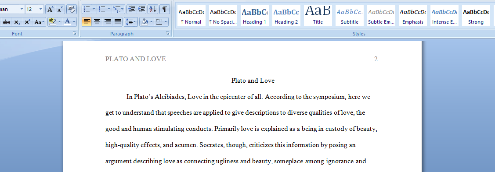This screenshot has height=172, width=495.
Task: Apply numbered list formatting
Action: tap(101, 9)
